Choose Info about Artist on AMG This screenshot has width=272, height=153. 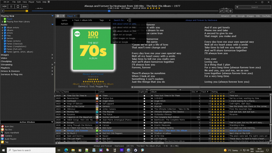(x=125, y=24)
